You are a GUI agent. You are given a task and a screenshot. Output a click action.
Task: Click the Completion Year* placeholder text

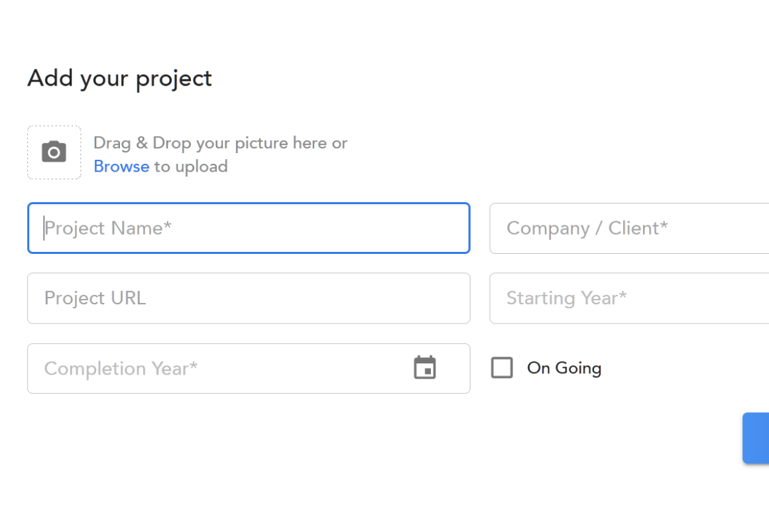(121, 368)
